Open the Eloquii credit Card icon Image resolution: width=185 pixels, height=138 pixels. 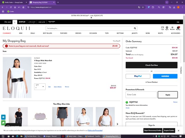pos(162,28)
